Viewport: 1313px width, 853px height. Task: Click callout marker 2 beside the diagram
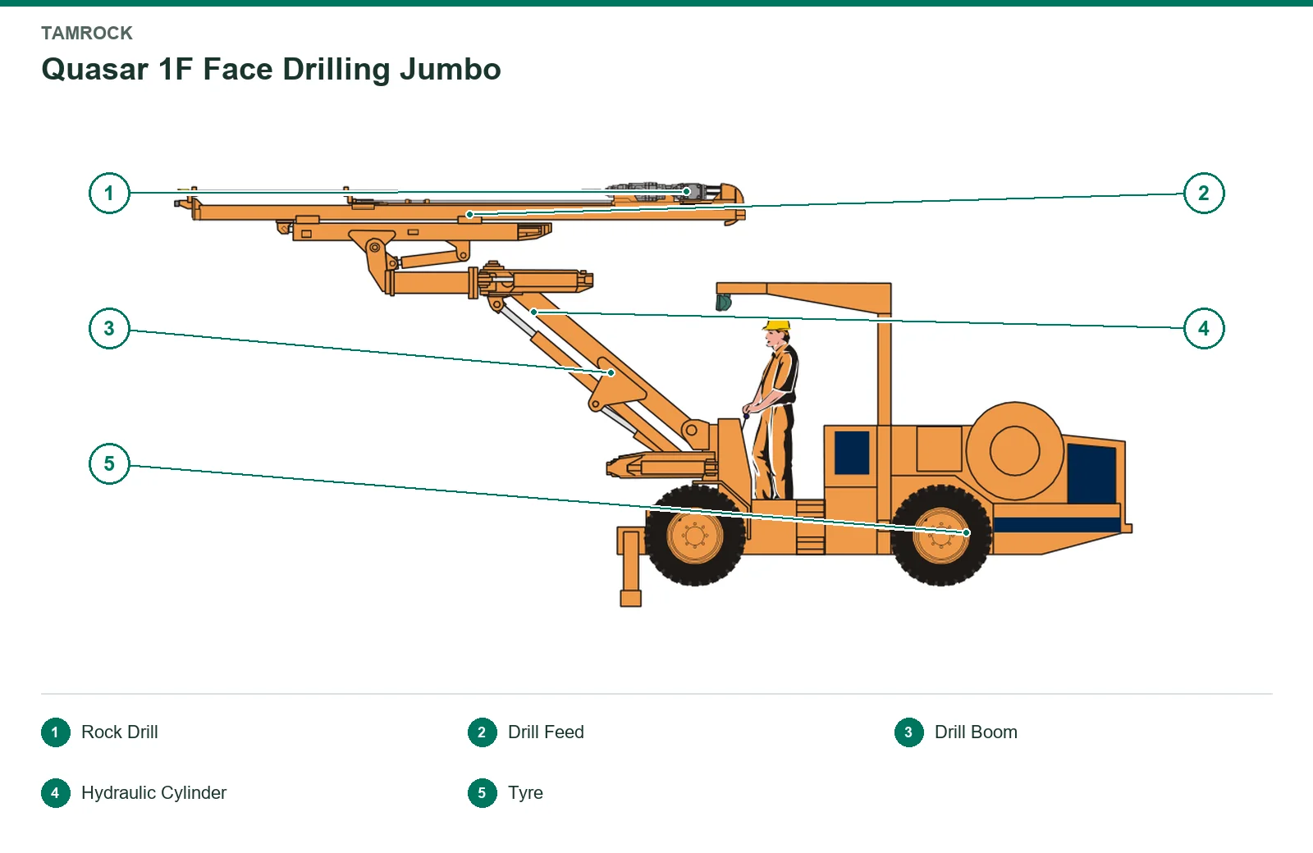(x=1204, y=194)
